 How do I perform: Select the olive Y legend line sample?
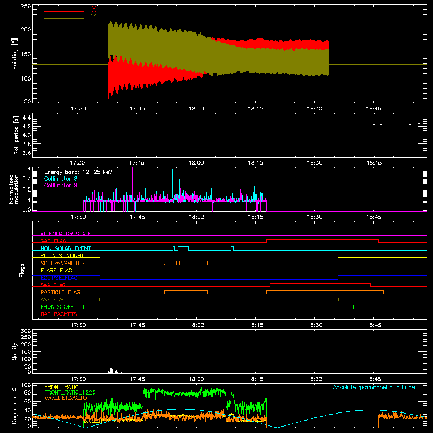[x=64, y=18]
